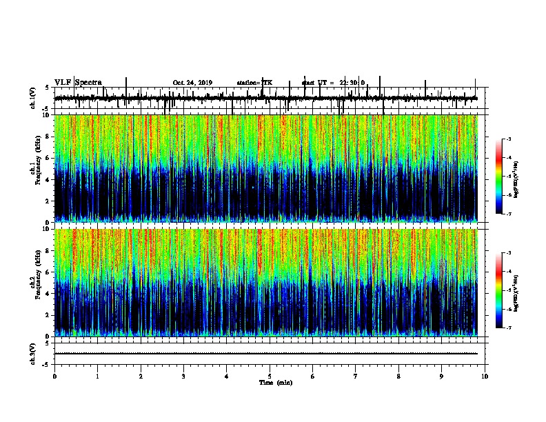Click the '-7' label on ch.1 colorbar
Viewport: 546px width, 422px height.
click(508, 214)
